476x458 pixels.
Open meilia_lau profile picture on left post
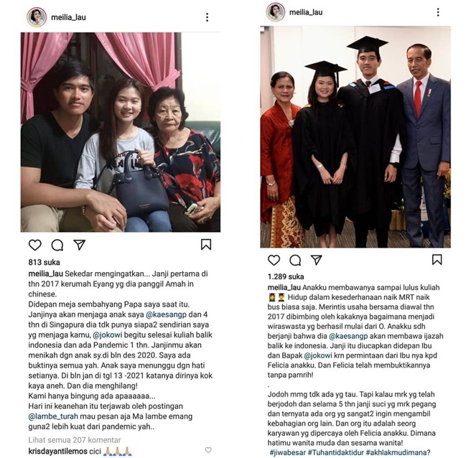[37, 17]
